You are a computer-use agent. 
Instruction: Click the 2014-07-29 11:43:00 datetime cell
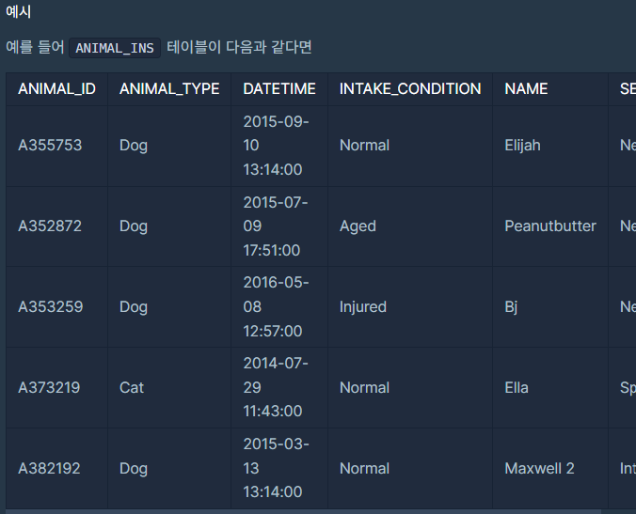point(279,388)
